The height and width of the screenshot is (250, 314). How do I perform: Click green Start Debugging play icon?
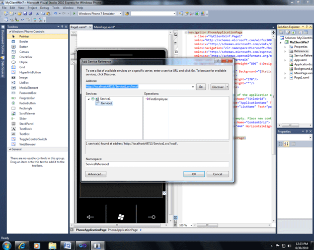click(74, 14)
